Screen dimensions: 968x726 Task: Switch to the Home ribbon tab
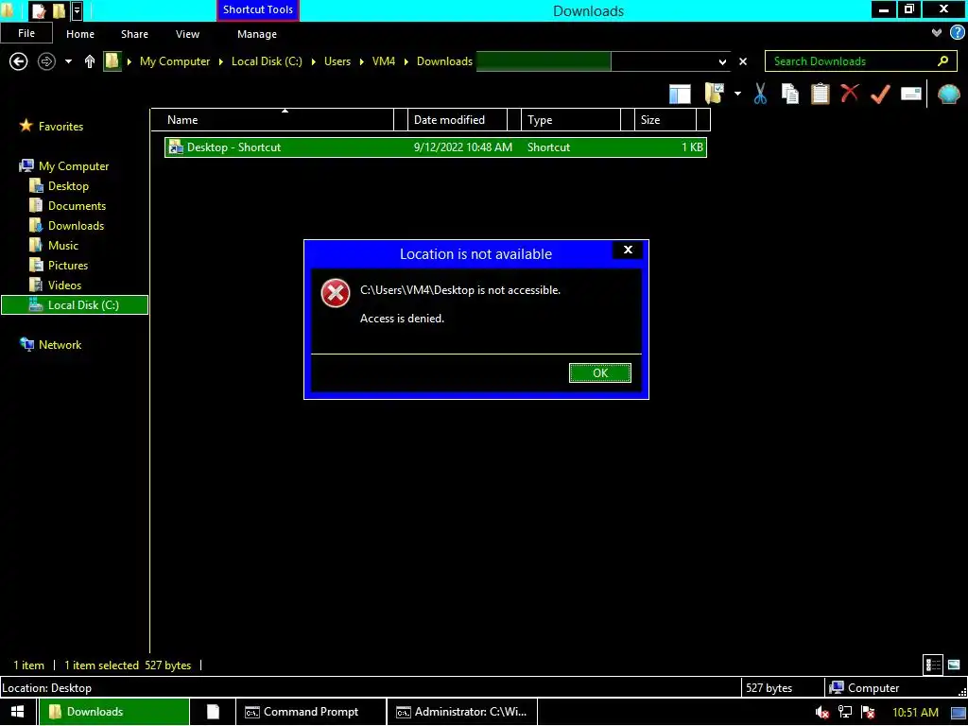click(80, 34)
